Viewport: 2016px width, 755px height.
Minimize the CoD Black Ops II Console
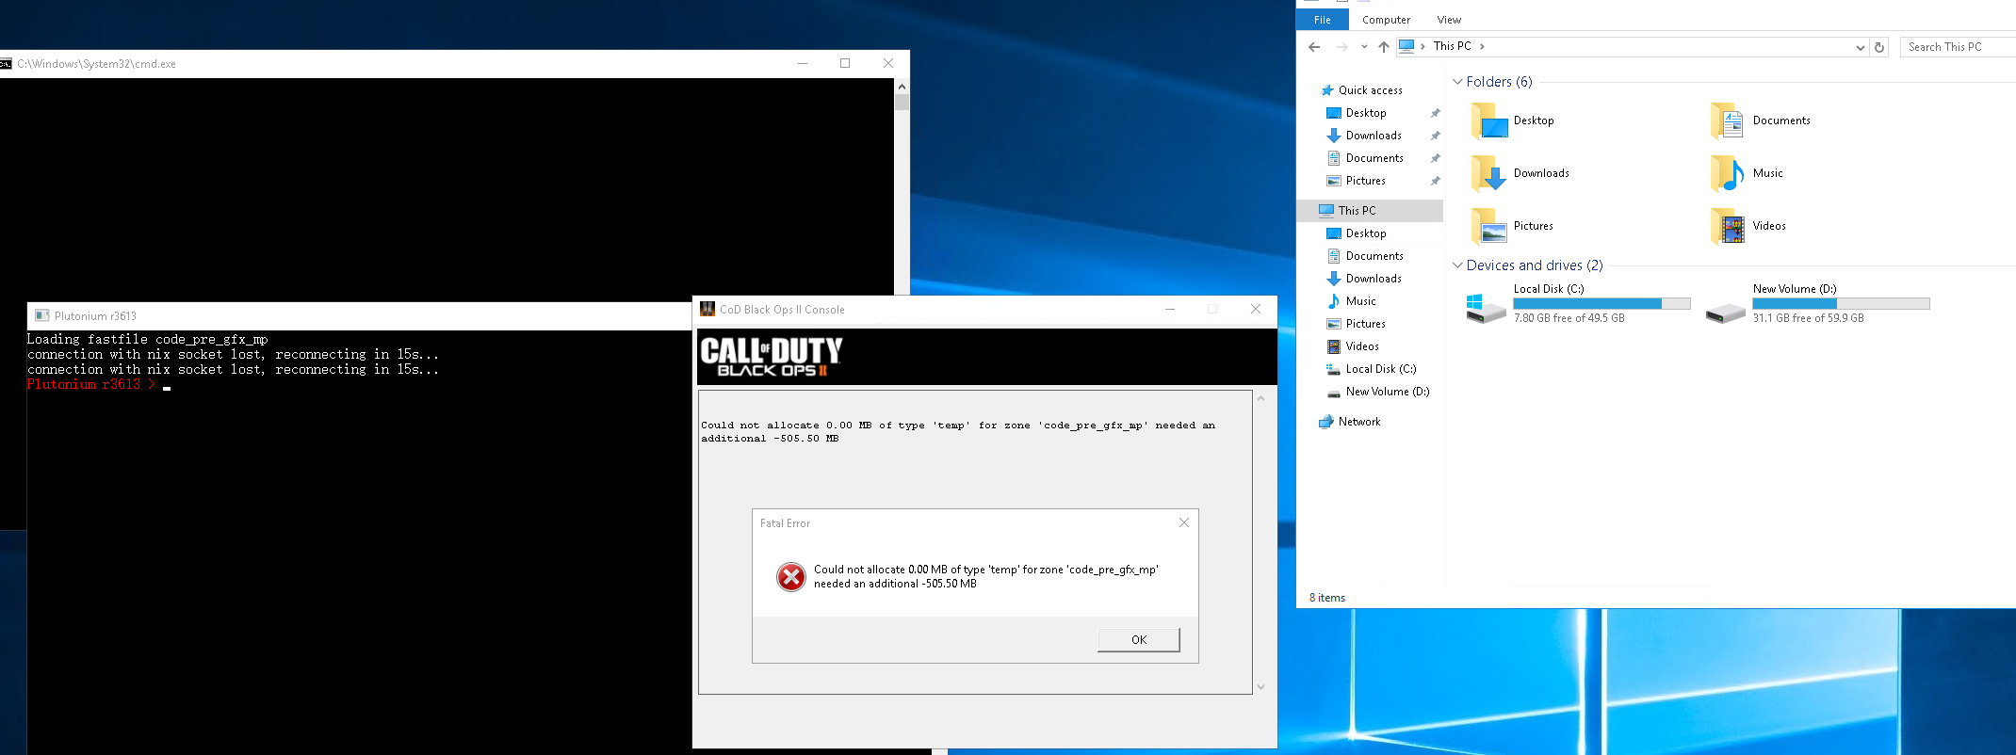point(1170,309)
